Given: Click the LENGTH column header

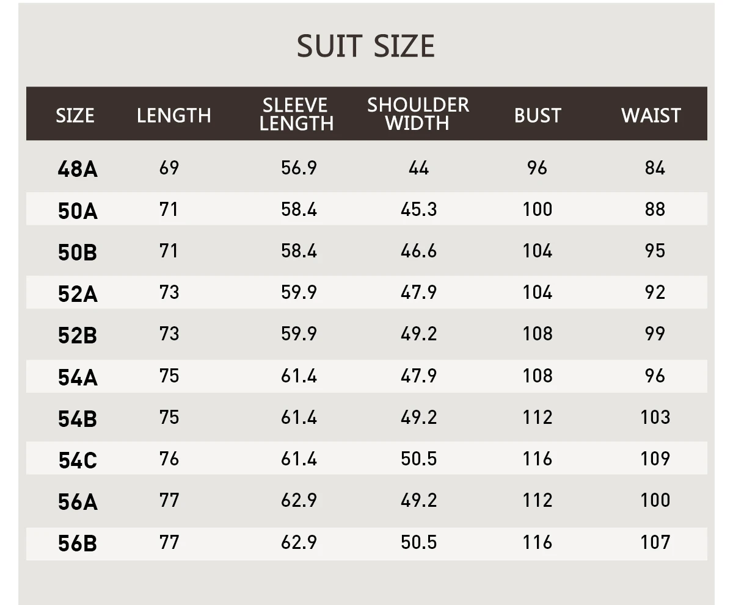Looking at the screenshot, I should (x=174, y=115).
